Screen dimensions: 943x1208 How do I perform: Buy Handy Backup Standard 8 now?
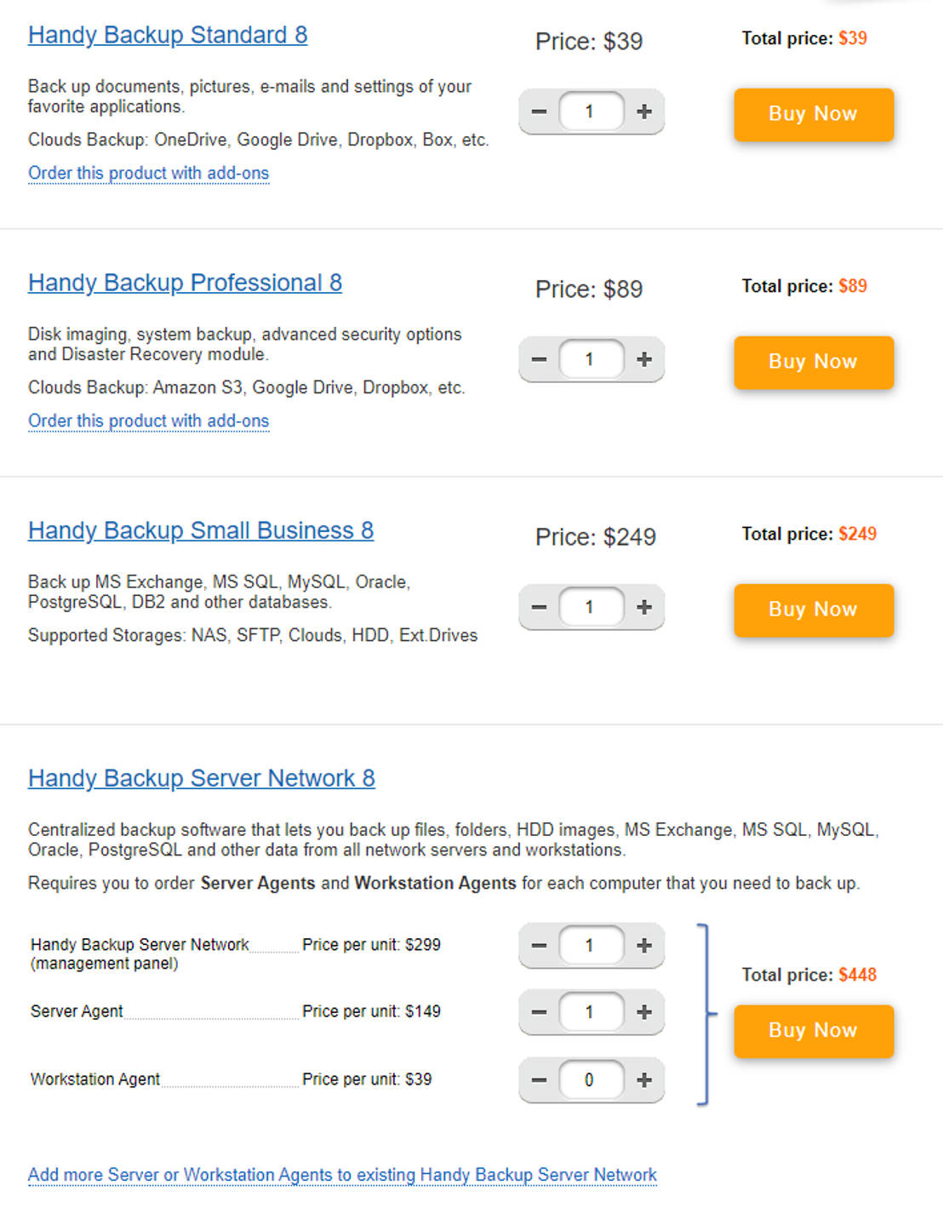pyautogui.click(x=813, y=114)
